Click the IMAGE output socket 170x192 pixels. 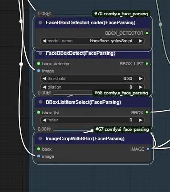pyautogui.click(x=148, y=149)
